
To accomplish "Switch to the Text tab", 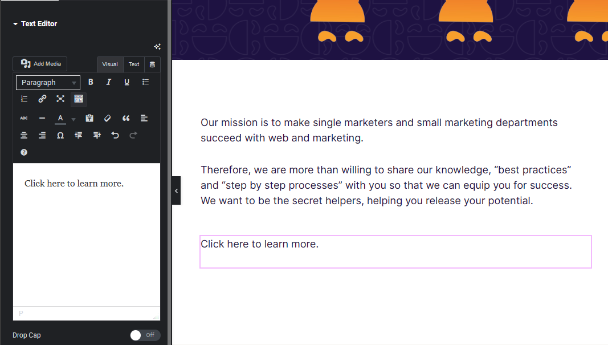I will [133, 64].
